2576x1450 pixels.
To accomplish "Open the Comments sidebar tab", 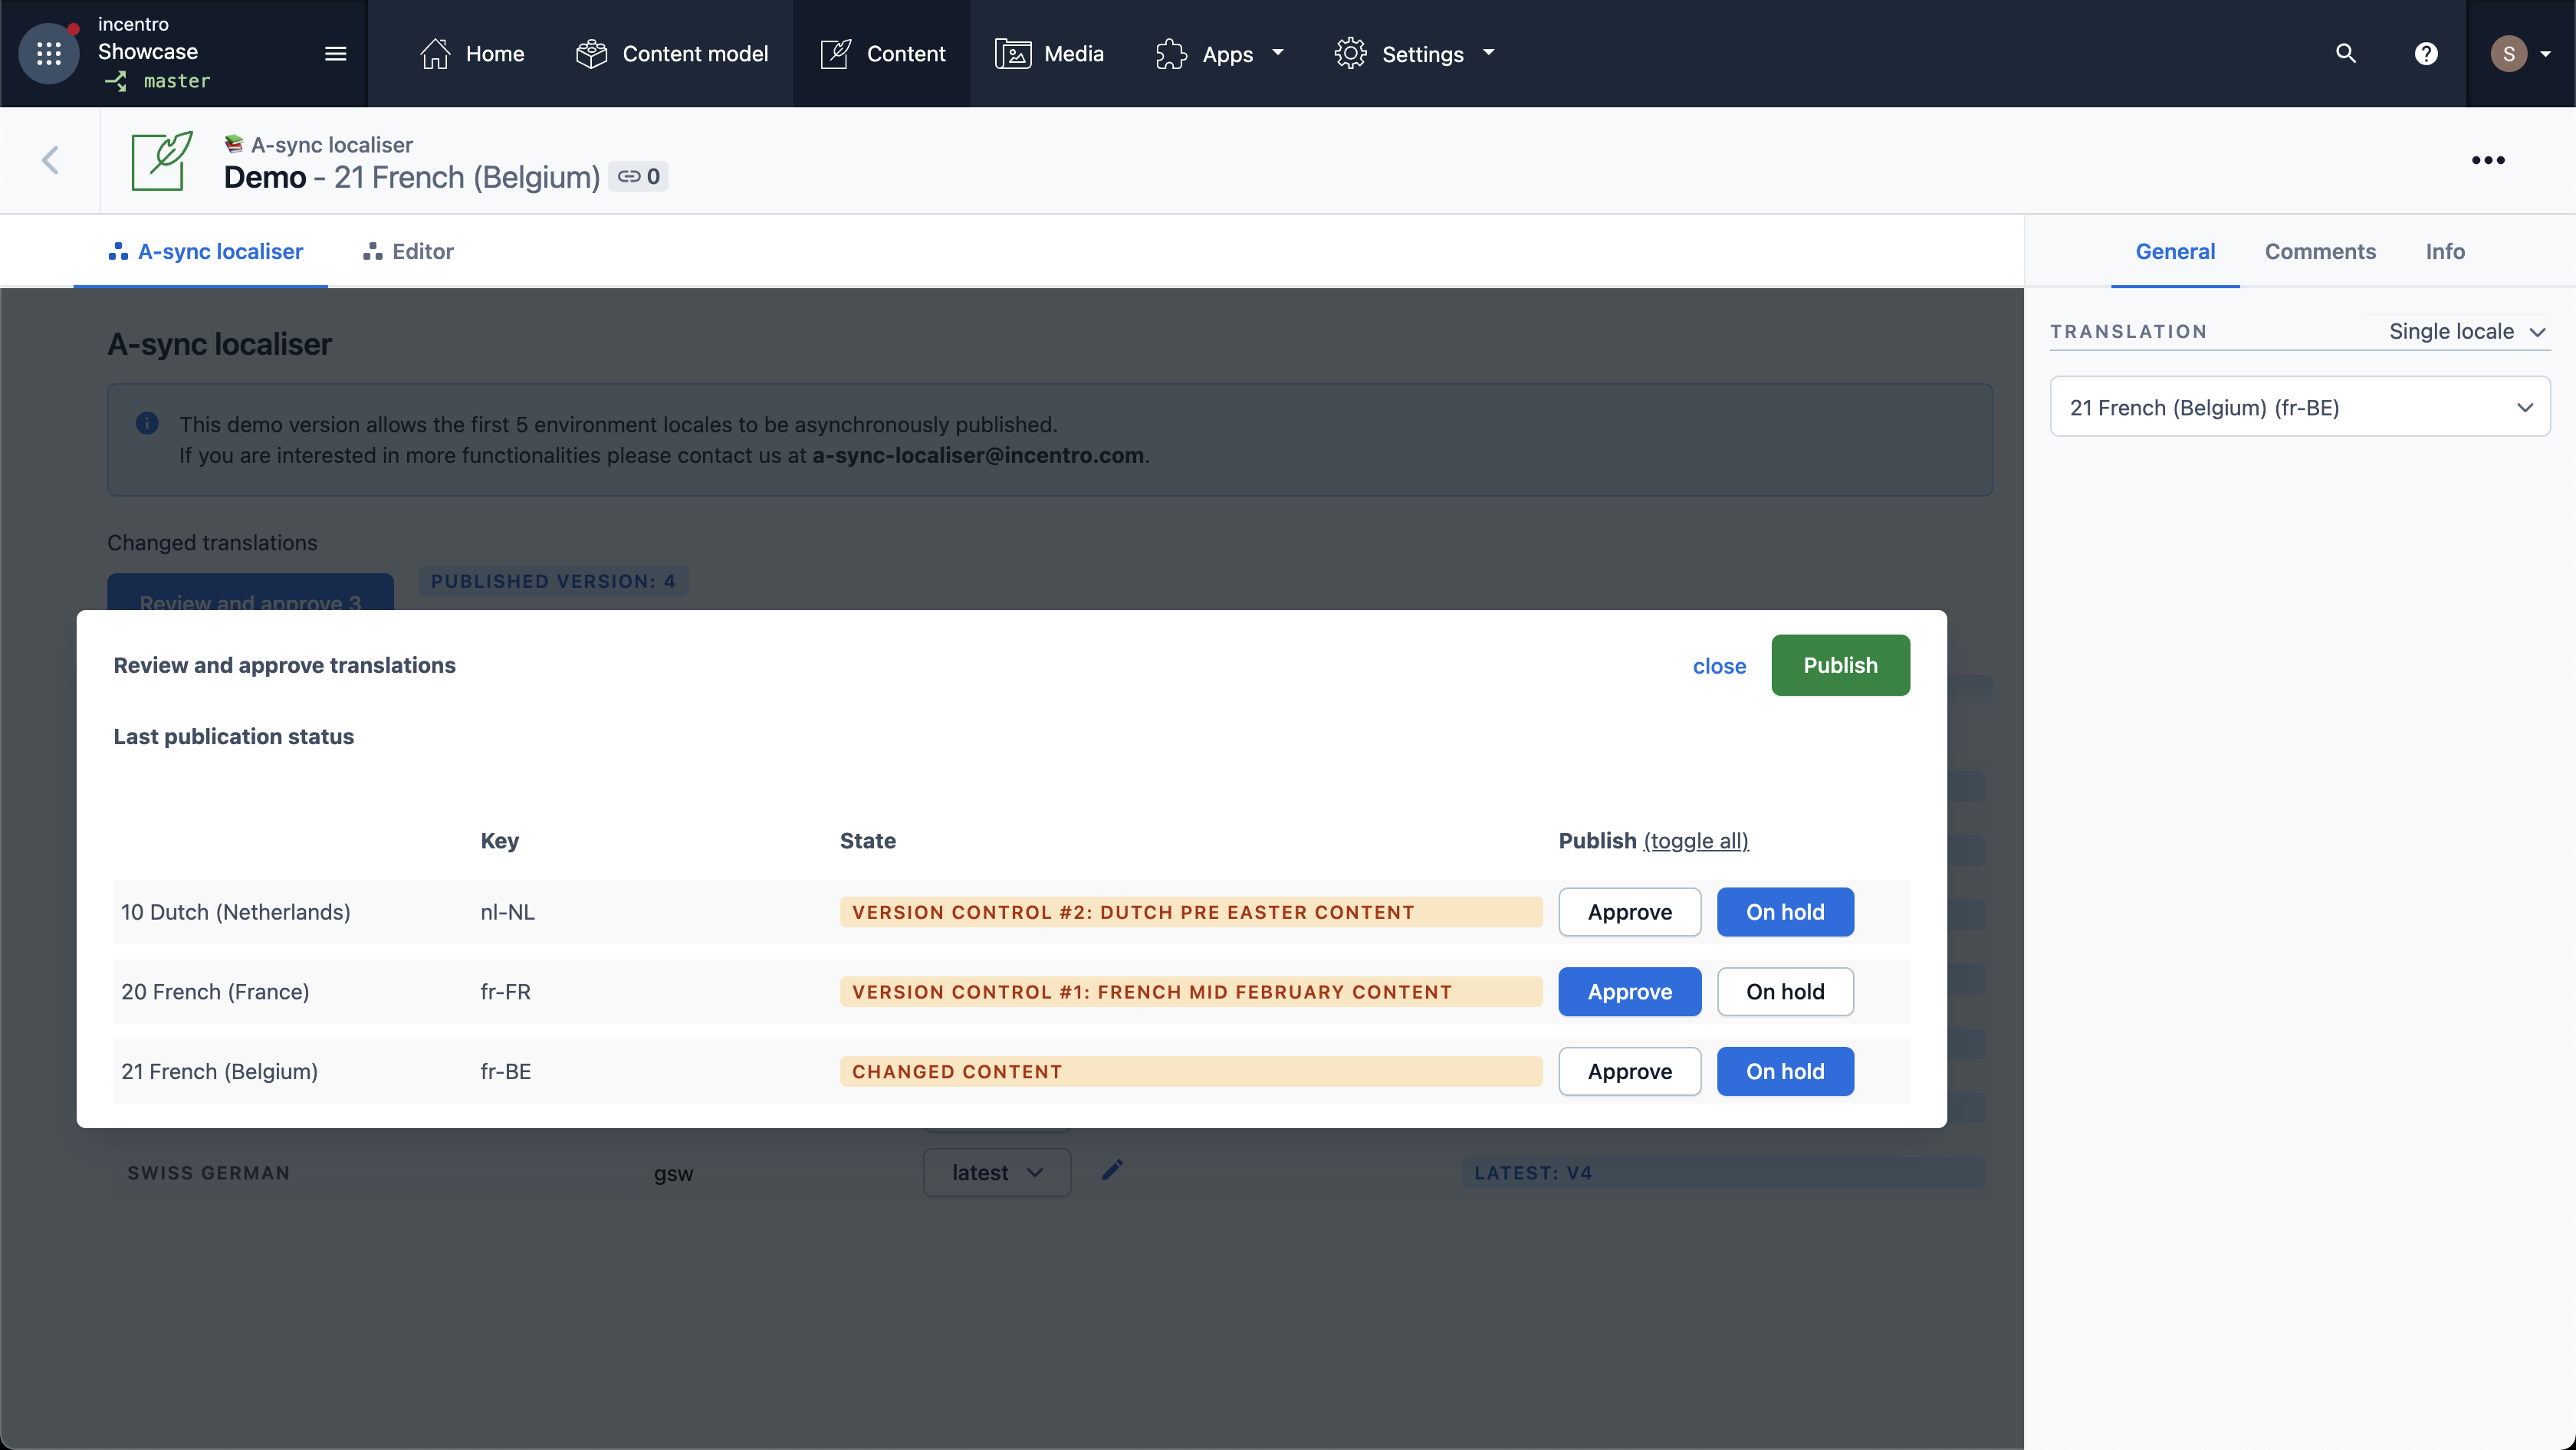I will pyautogui.click(x=2319, y=251).
